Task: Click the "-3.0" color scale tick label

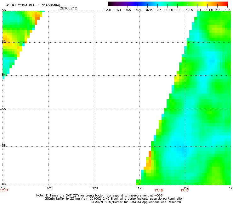Action: pyautogui.click(x=107, y=10)
